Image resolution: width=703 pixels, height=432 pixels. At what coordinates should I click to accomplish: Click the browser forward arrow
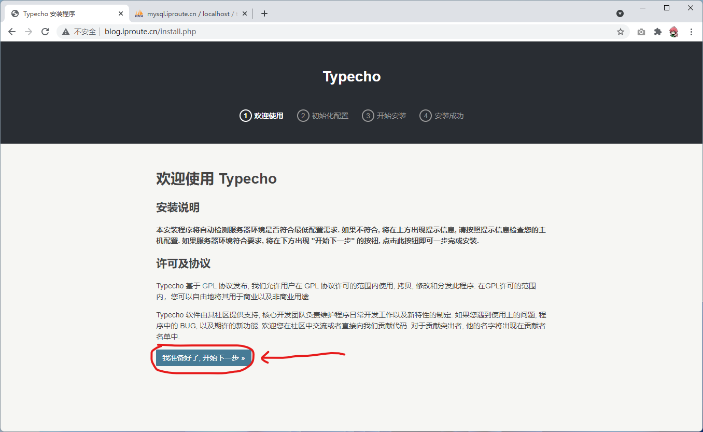point(29,32)
